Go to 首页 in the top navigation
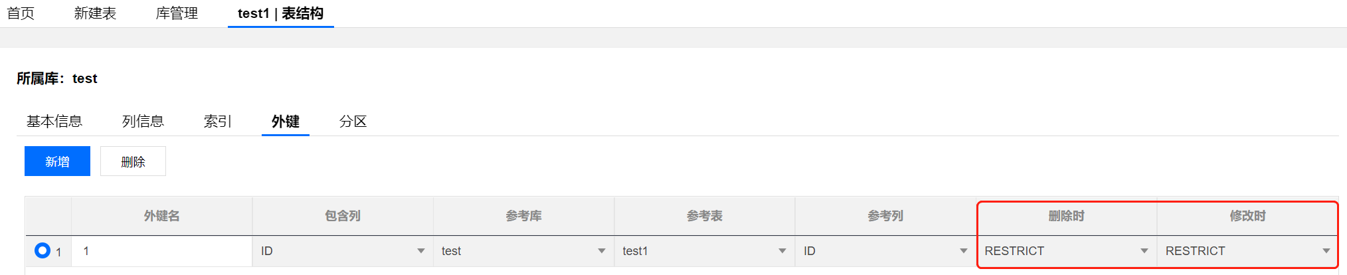This screenshot has width=1347, height=275. click(x=21, y=13)
